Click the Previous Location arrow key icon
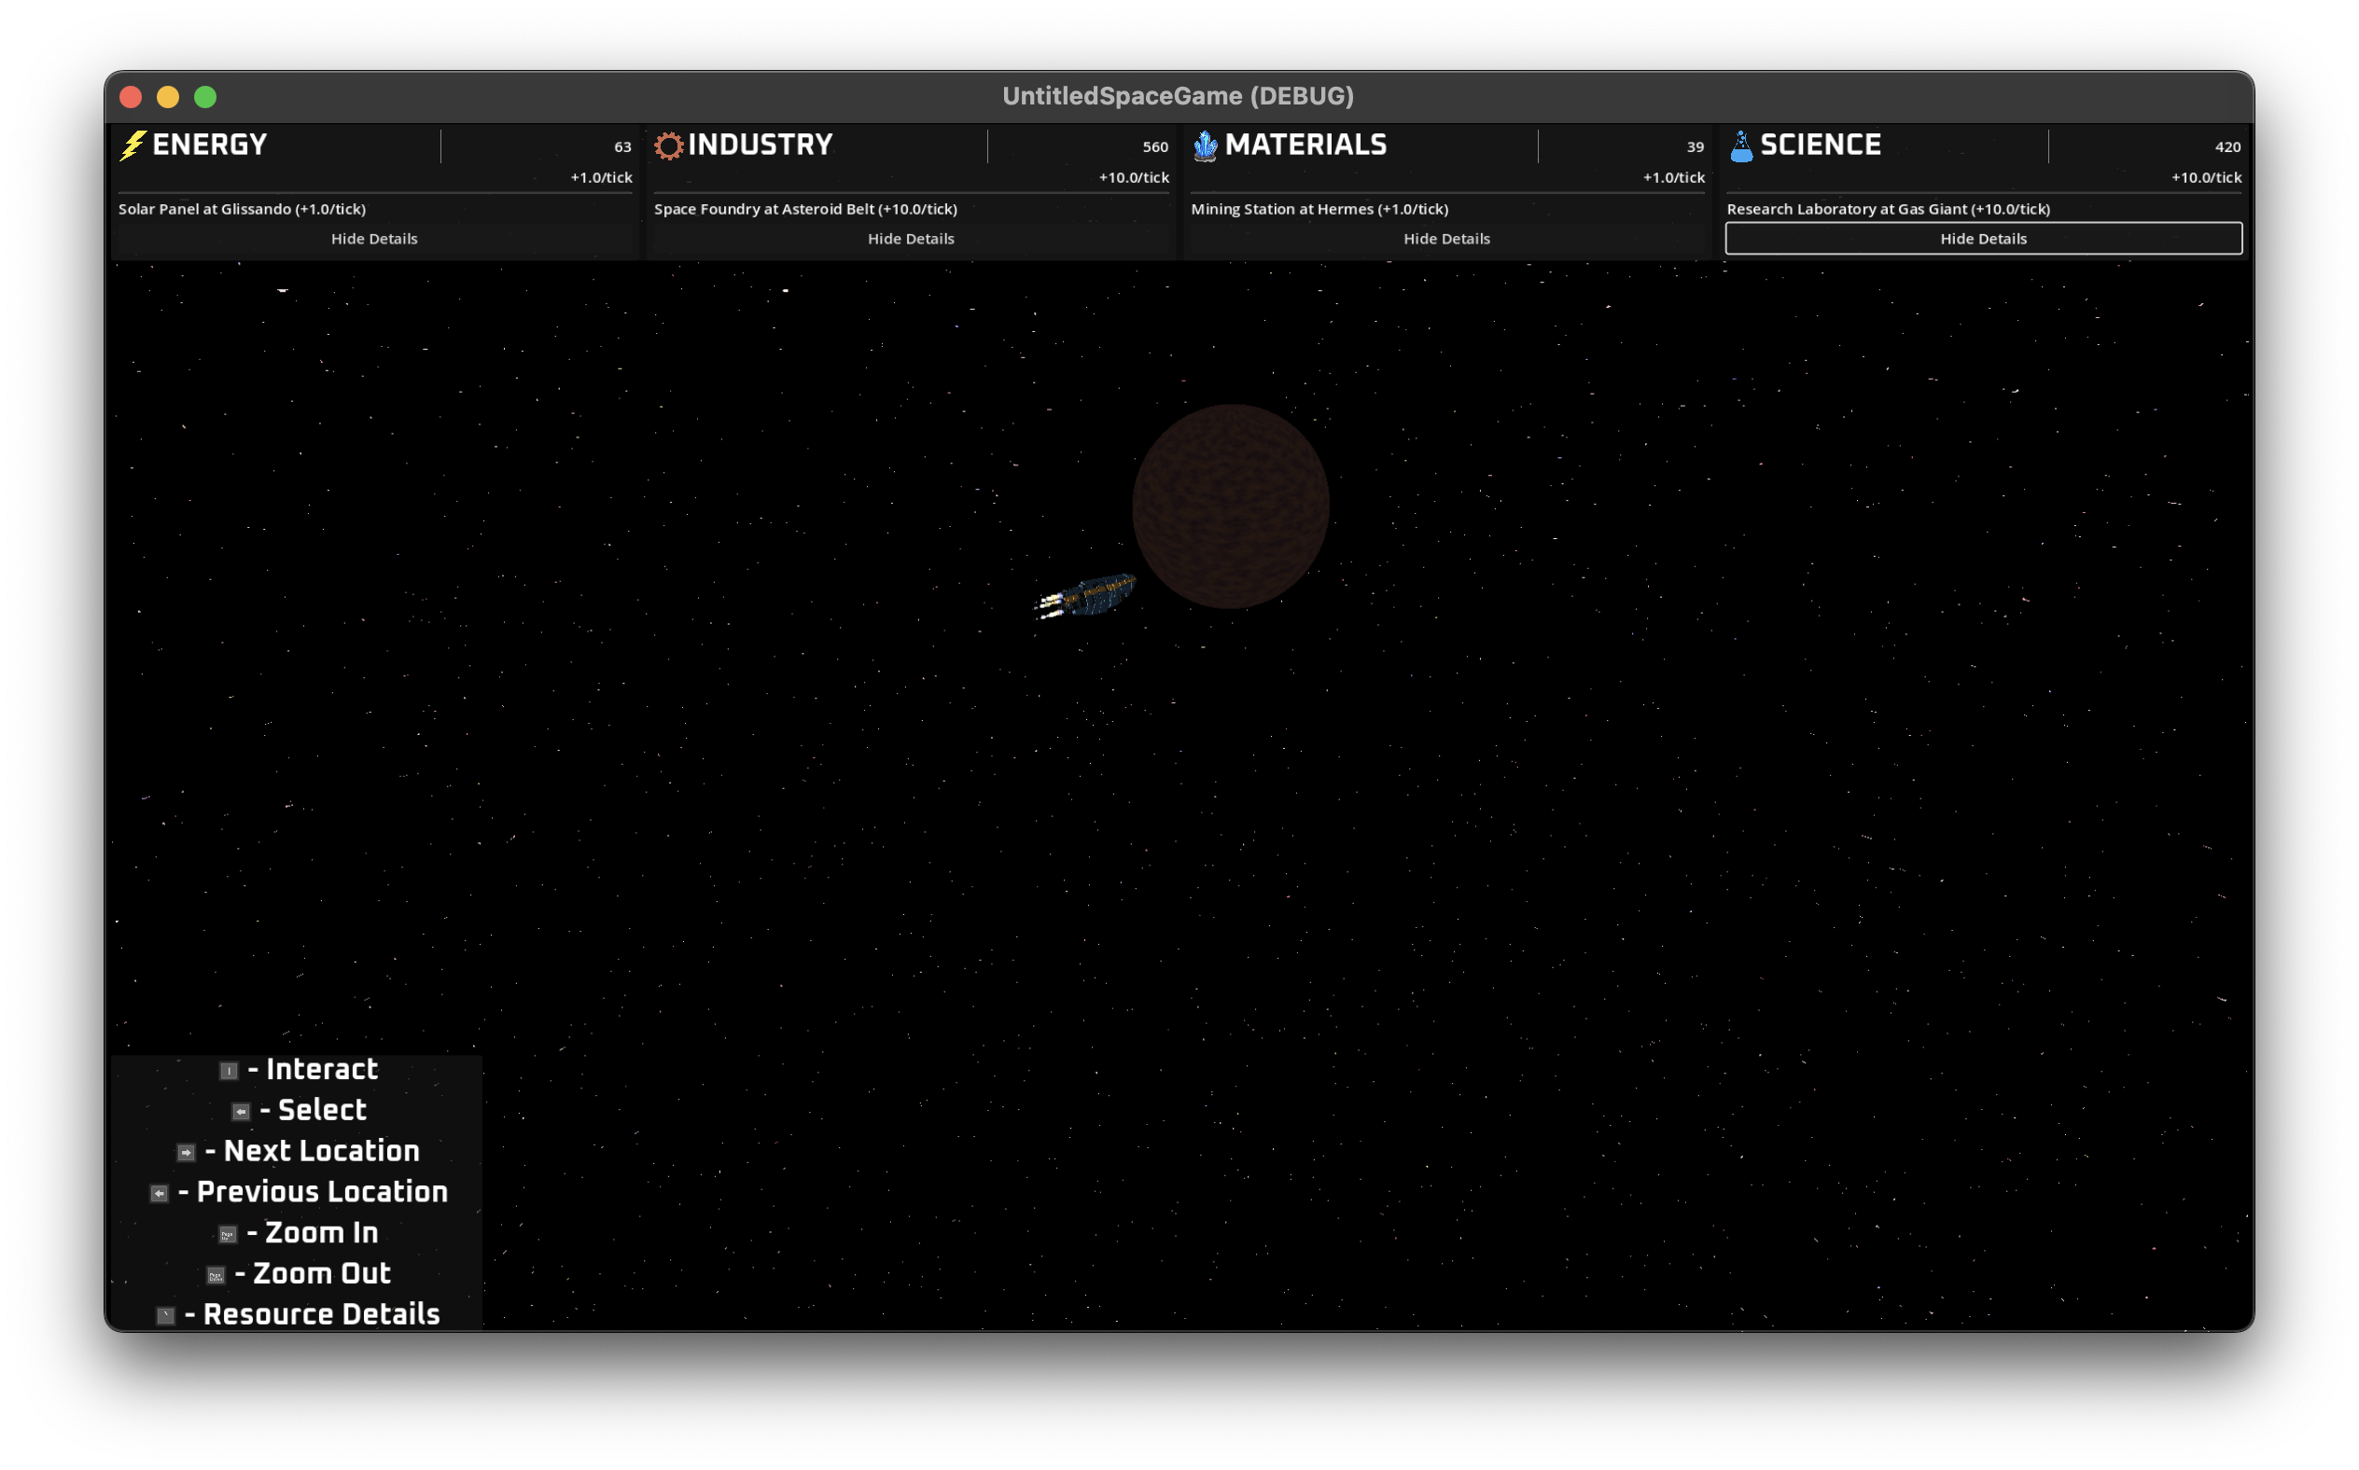The height and width of the screenshot is (1470, 2359). coord(160,1193)
